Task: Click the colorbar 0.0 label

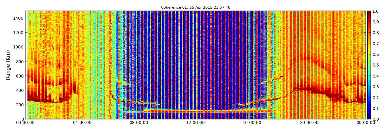Action: click(x=376, y=119)
